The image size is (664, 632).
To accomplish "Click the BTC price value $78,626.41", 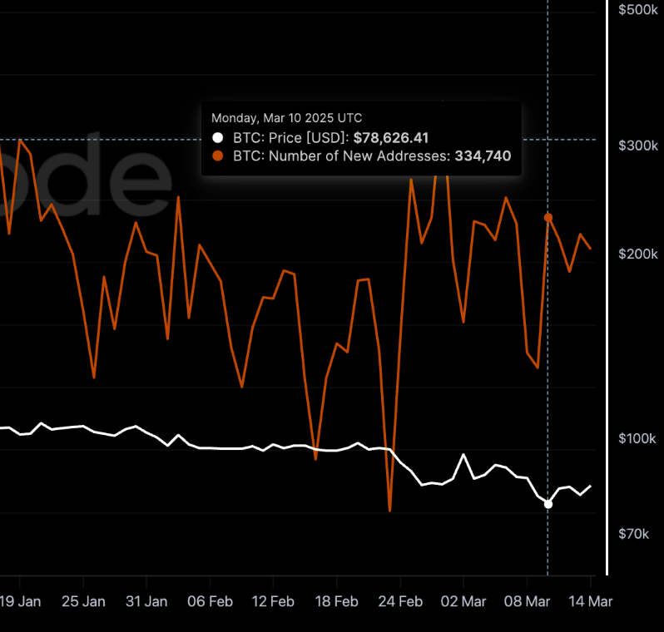I will click(391, 138).
